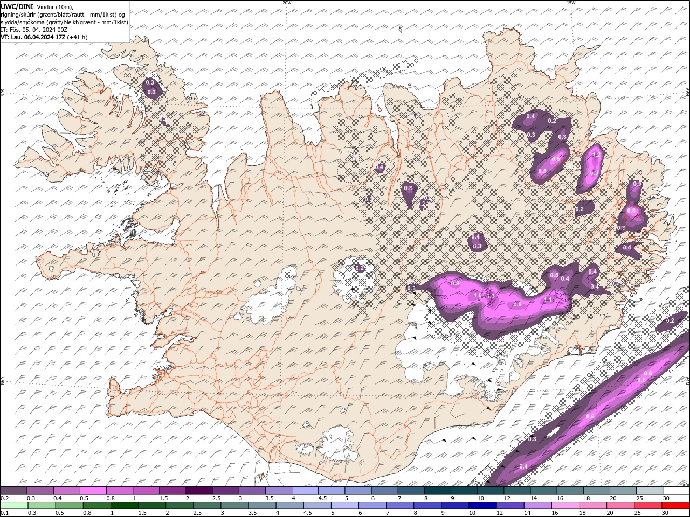The height and width of the screenshot is (517, 690).
Task: Click the white snow swatch at 30
Action: click(x=676, y=491)
